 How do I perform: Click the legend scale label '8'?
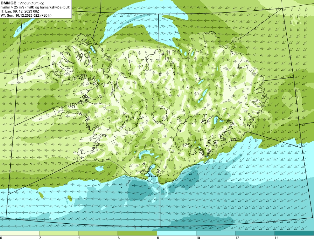pyautogui.click(x=158, y=238)
